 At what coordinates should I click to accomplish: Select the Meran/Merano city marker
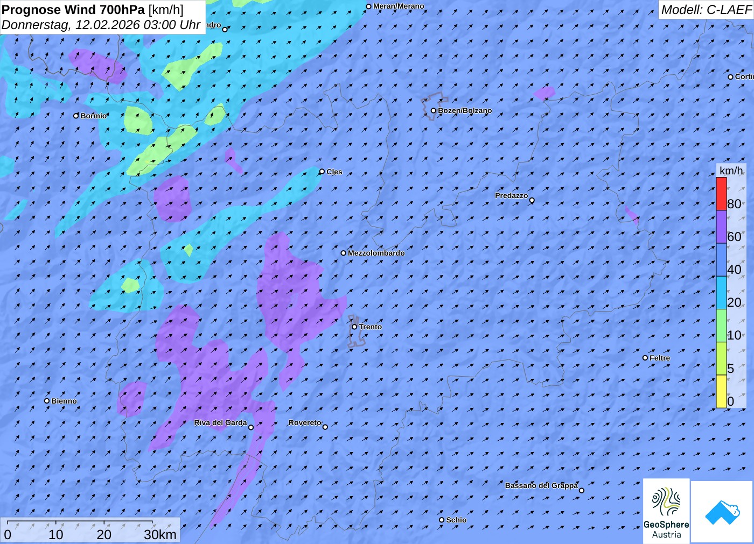point(368,6)
